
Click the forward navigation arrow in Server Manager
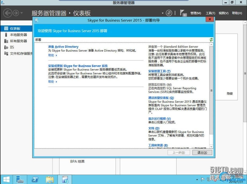(16, 13)
